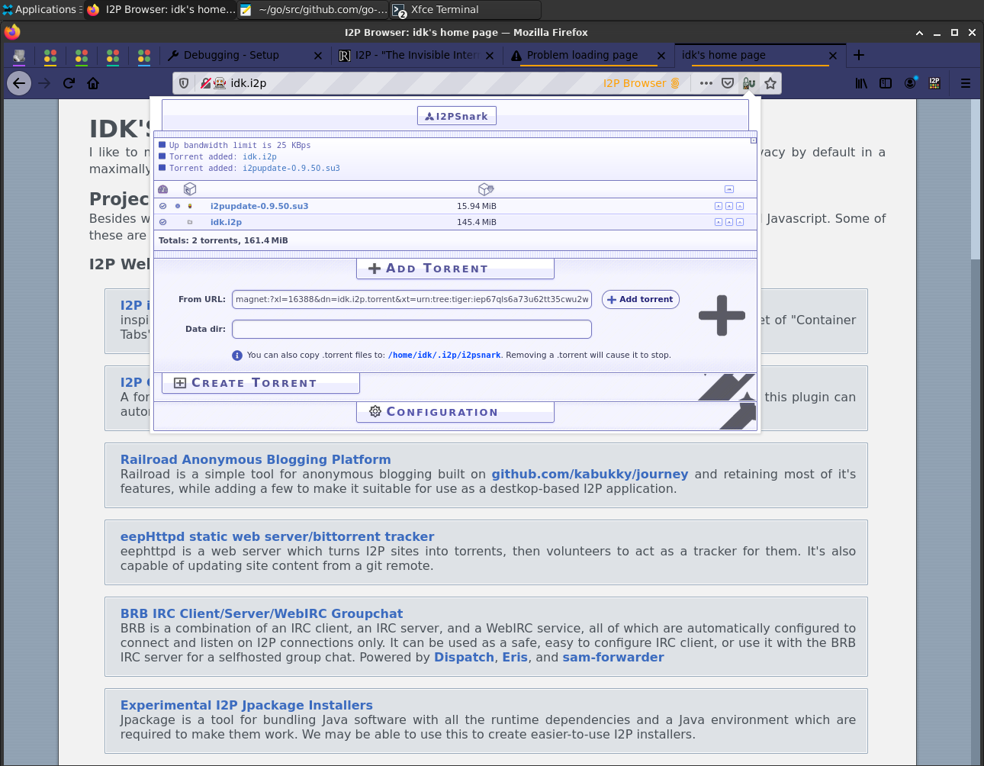984x766 pixels.
Task: Follow the Eris link
Action: (515, 657)
